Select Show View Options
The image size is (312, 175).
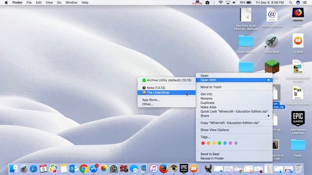(x=234, y=130)
